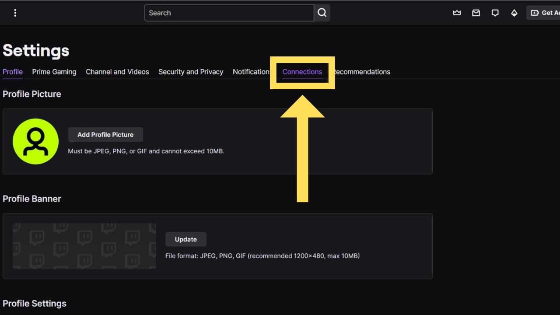Open the Recommendations tab
The width and height of the screenshot is (560, 315).
click(362, 72)
